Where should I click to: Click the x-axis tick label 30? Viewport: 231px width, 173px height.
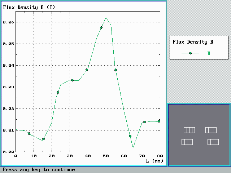pos(70,156)
